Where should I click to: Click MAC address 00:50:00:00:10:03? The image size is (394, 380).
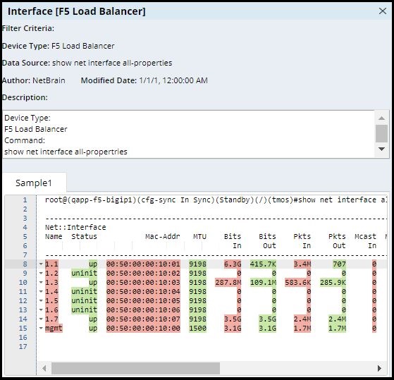click(x=143, y=283)
